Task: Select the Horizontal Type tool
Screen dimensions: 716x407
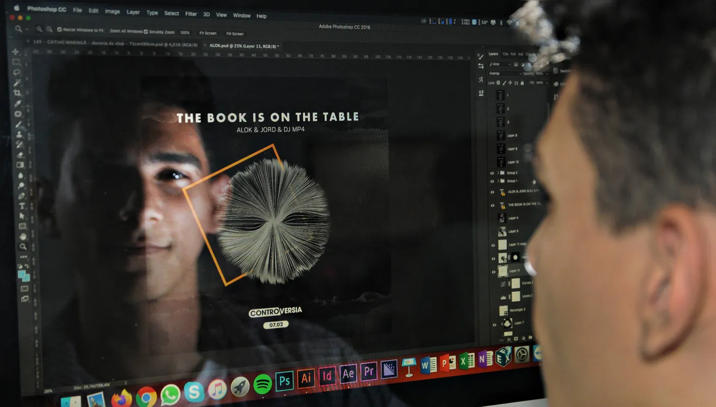Action: coord(22,206)
